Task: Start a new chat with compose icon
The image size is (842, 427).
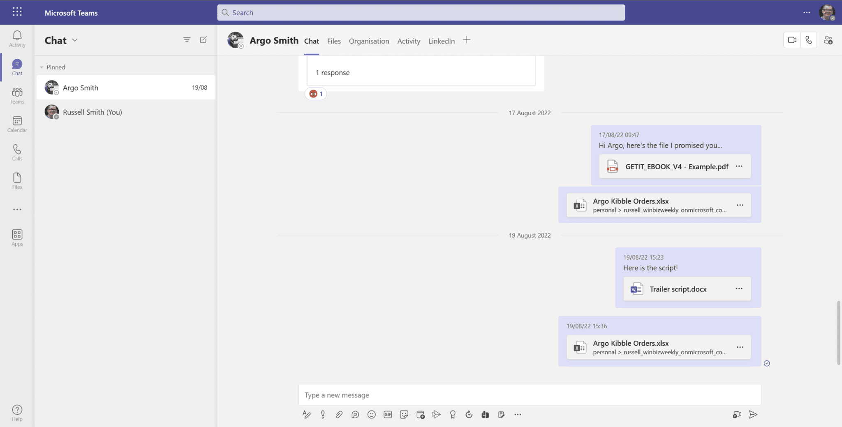Action: pyautogui.click(x=203, y=40)
